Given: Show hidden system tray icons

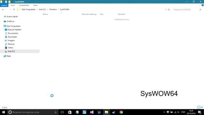Looking at the screenshot, I should [x=164, y=112].
